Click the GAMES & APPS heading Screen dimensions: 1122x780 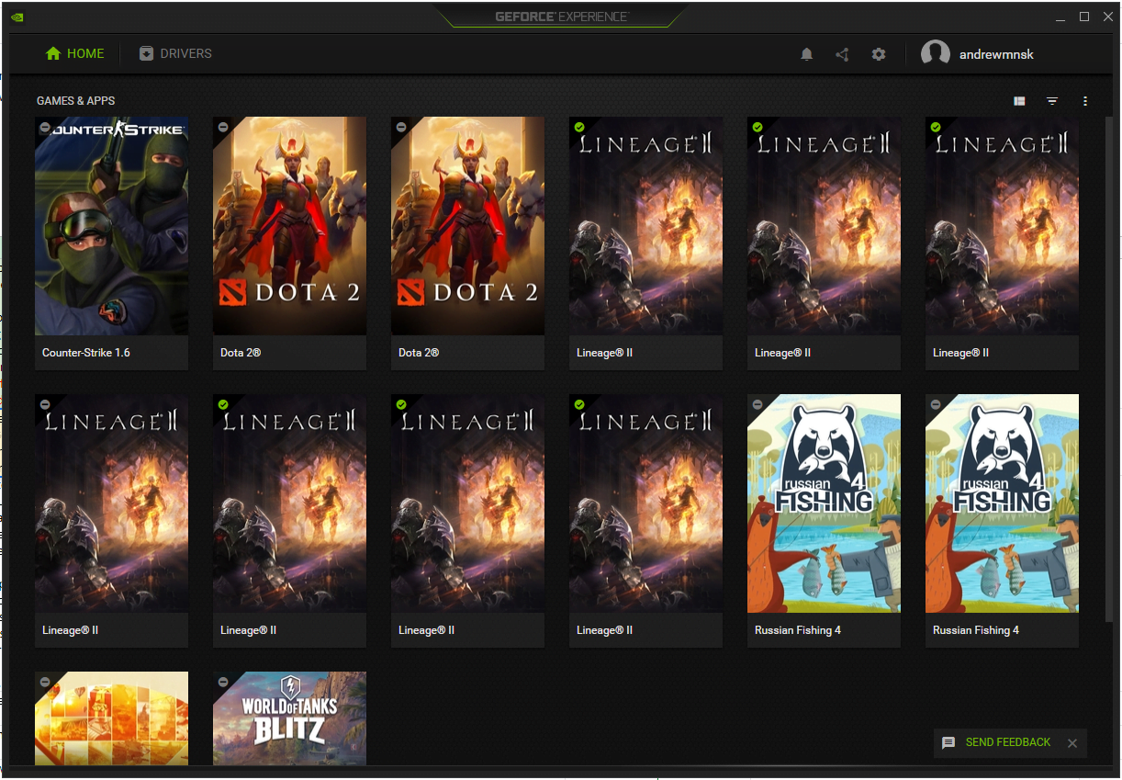[x=76, y=101]
